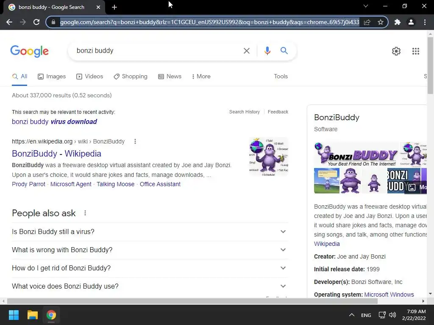Open Google settings gear icon
Image resolution: width=434 pixels, height=325 pixels.
pyautogui.click(x=396, y=51)
